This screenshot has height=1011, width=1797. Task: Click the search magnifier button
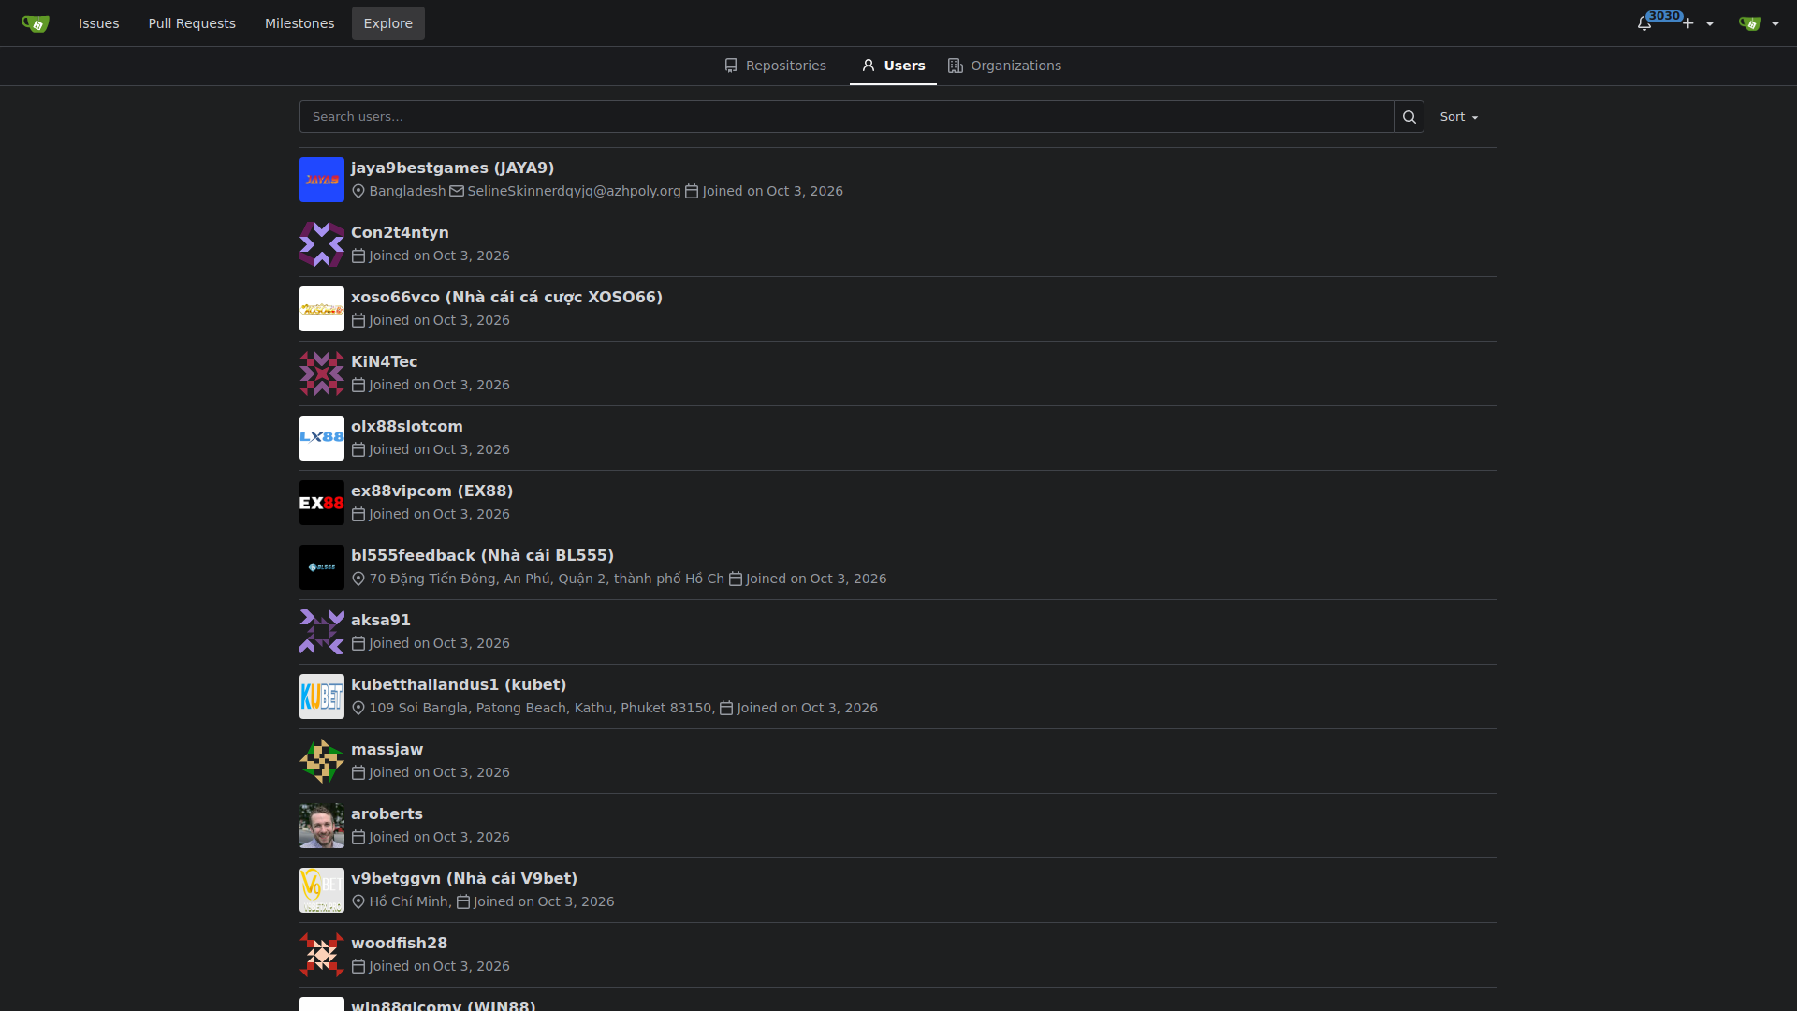1409,117
